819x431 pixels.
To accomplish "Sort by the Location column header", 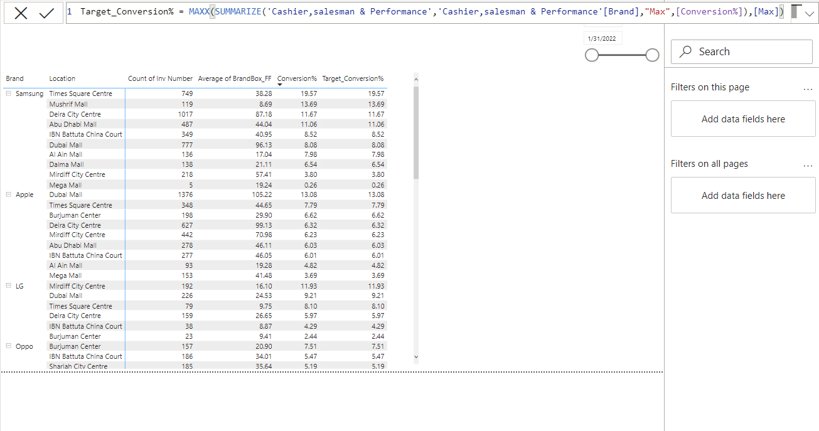I will [62, 78].
